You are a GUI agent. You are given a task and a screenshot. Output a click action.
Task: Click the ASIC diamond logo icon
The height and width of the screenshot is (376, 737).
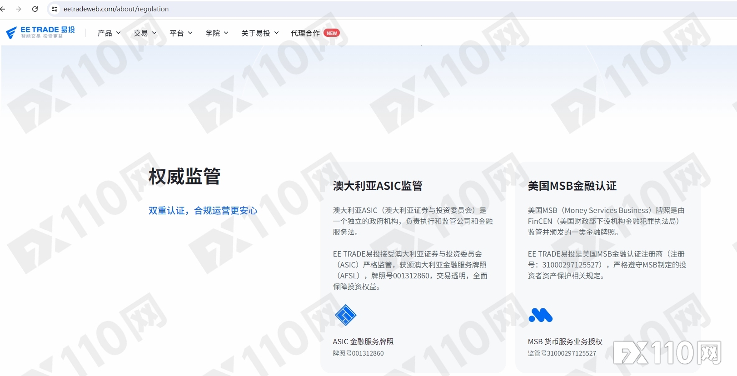tap(345, 315)
